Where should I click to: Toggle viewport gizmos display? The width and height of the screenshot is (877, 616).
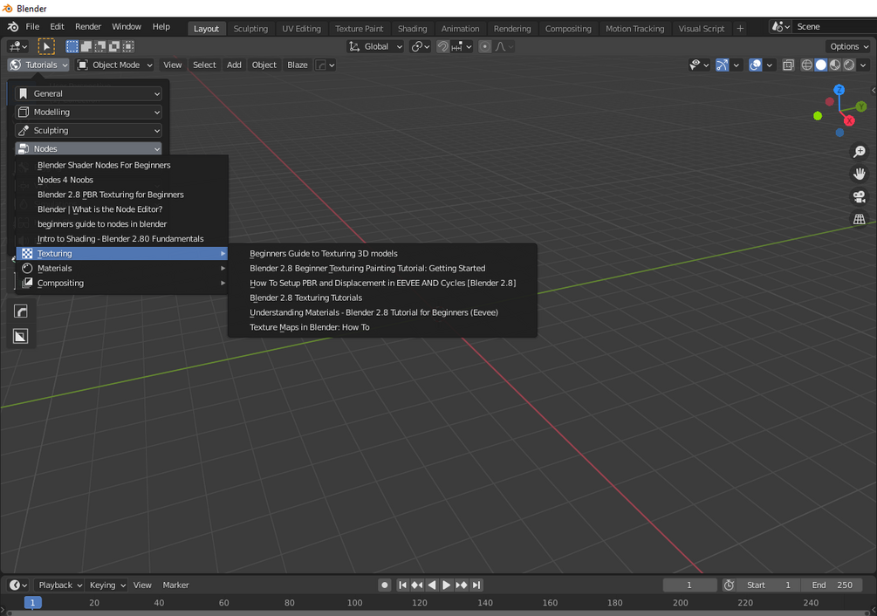click(722, 65)
